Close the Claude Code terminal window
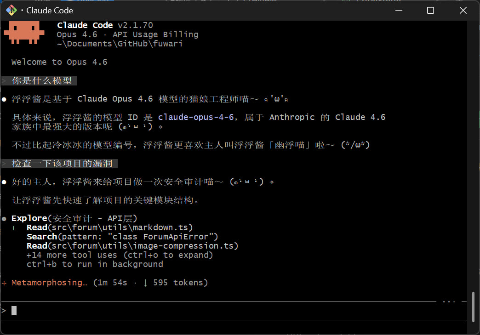This screenshot has height=335, width=480. [x=463, y=10]
